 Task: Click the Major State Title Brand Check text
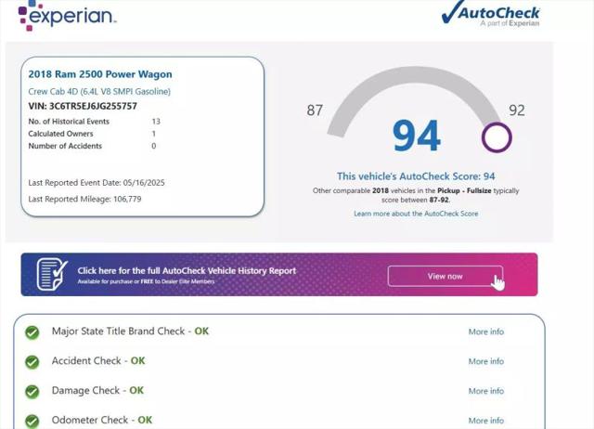[x=130, y=331]
